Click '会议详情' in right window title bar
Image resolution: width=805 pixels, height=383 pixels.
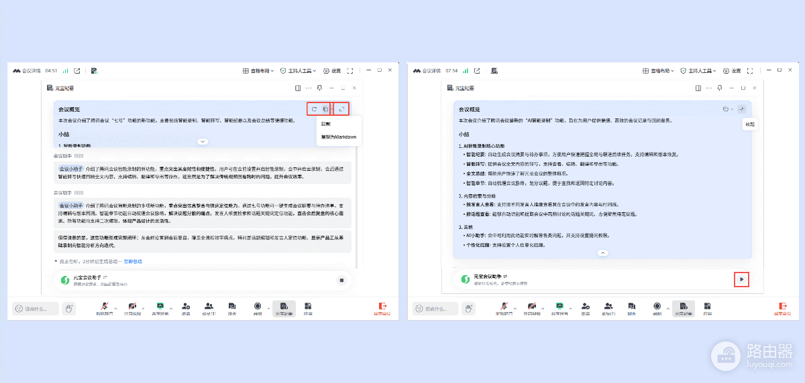coord(431,70)
